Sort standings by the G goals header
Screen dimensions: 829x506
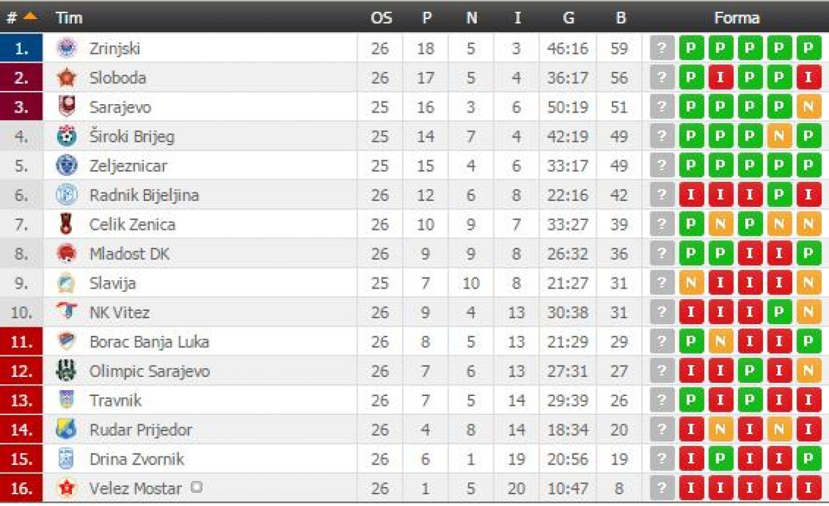click(x=568, y=18)
